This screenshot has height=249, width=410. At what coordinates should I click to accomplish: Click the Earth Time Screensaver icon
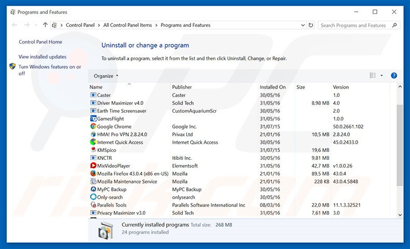pyautogui.click(x=93, y=111)
